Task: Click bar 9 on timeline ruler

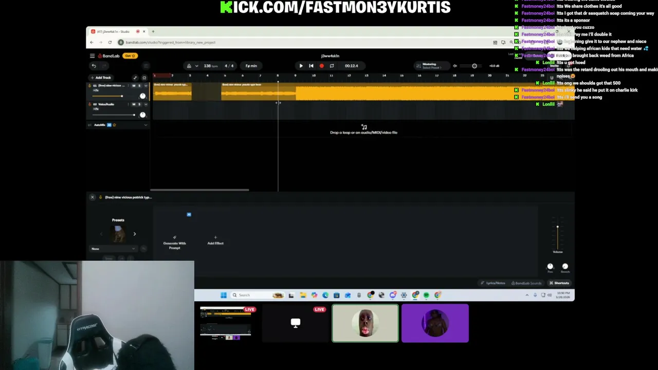Action: (x=295, y=76)
